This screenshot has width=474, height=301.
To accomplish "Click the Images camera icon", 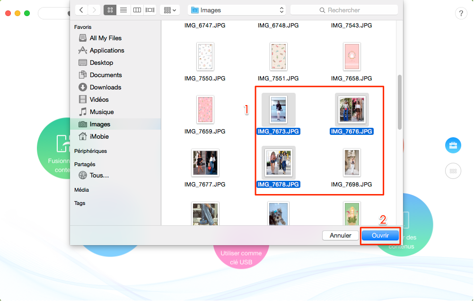I will point(82,124).
